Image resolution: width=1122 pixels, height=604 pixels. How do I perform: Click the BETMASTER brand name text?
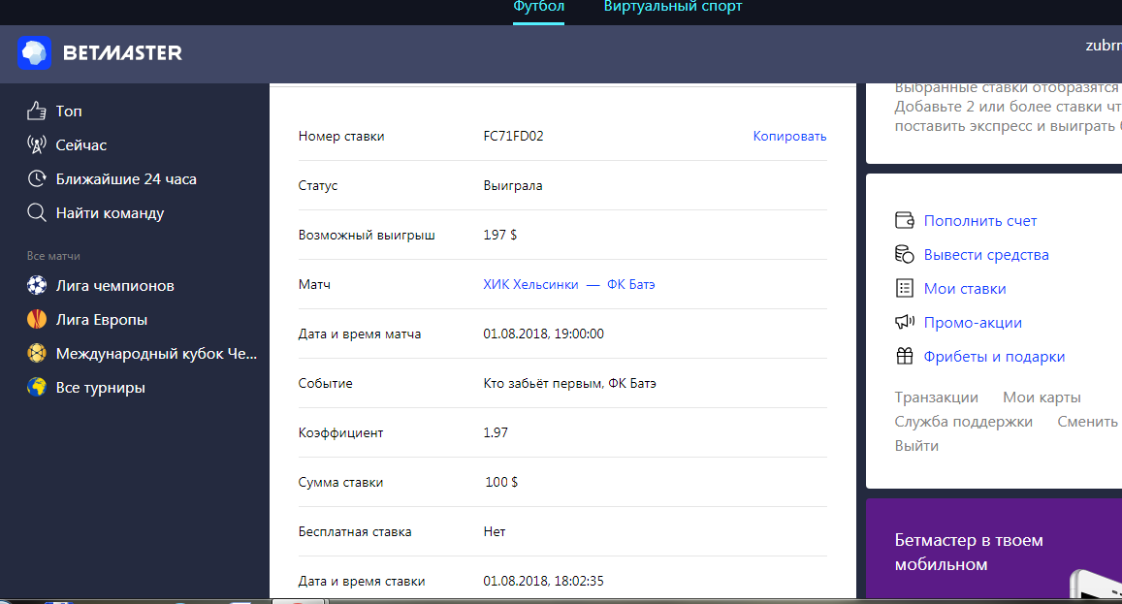[x=122, y=53]
